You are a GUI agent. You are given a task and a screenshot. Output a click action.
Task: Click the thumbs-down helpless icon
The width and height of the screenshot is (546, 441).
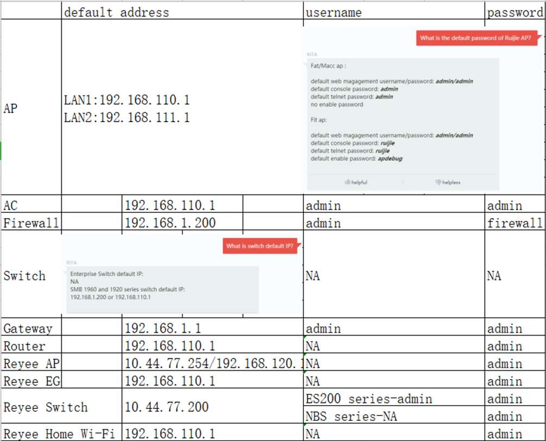[439, 182]
